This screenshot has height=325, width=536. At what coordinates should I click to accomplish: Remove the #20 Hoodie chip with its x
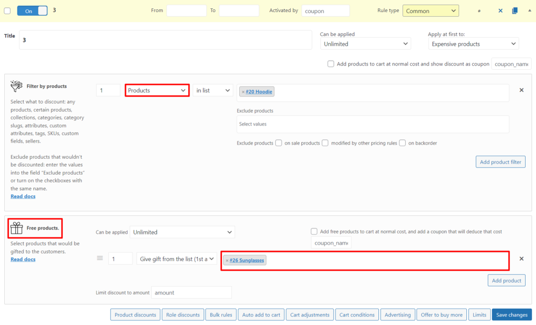243,92
